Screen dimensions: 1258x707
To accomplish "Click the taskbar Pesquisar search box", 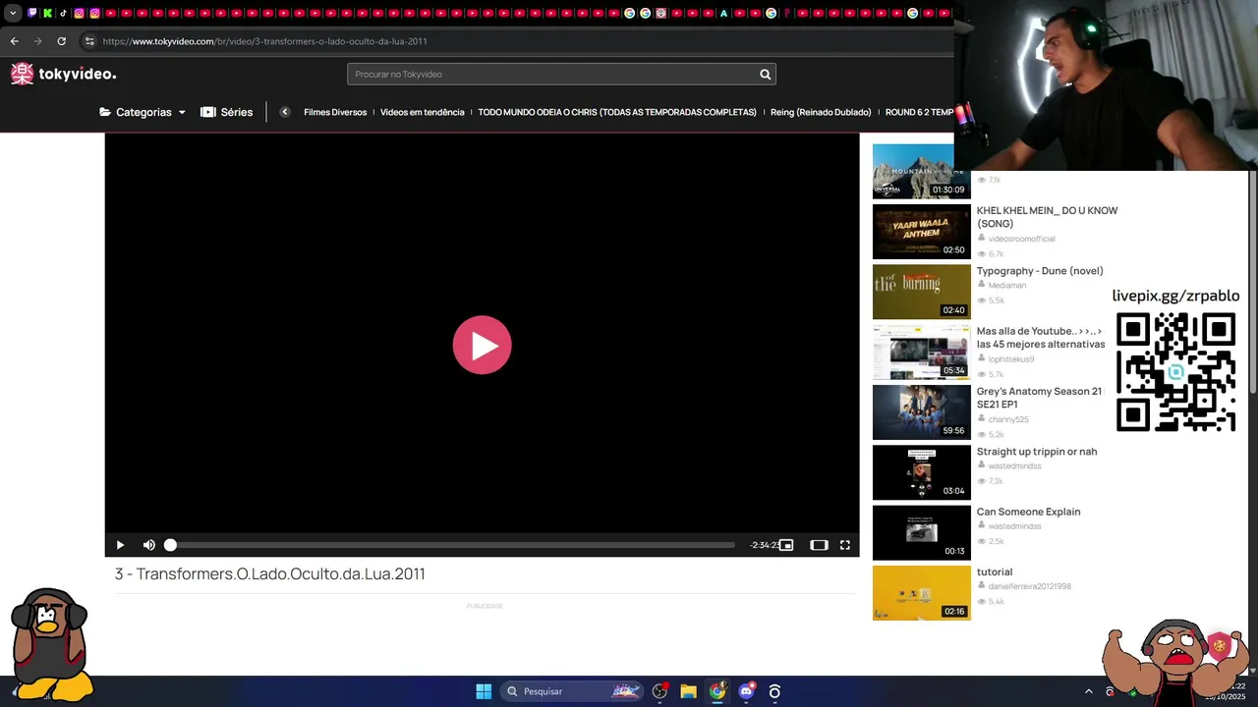I will pyautogui.click(x=571, y=691).
